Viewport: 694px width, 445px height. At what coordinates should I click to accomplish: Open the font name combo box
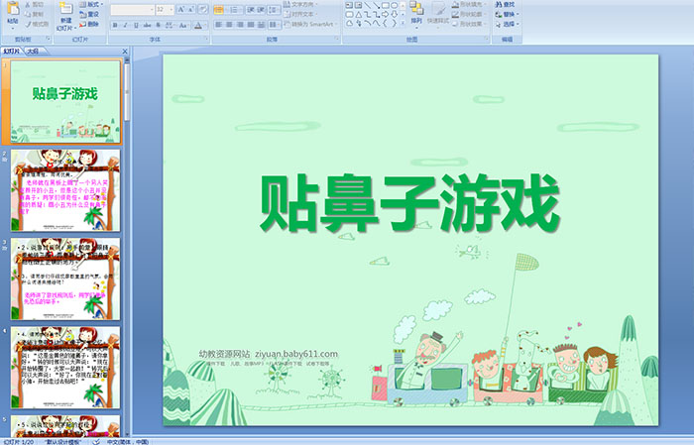[x=132, y=10]
